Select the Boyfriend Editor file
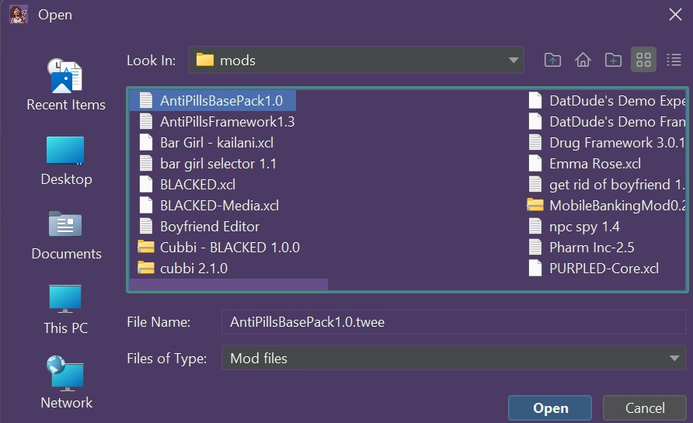The height and width of the screenshot is (423, 693). (209, 227)
